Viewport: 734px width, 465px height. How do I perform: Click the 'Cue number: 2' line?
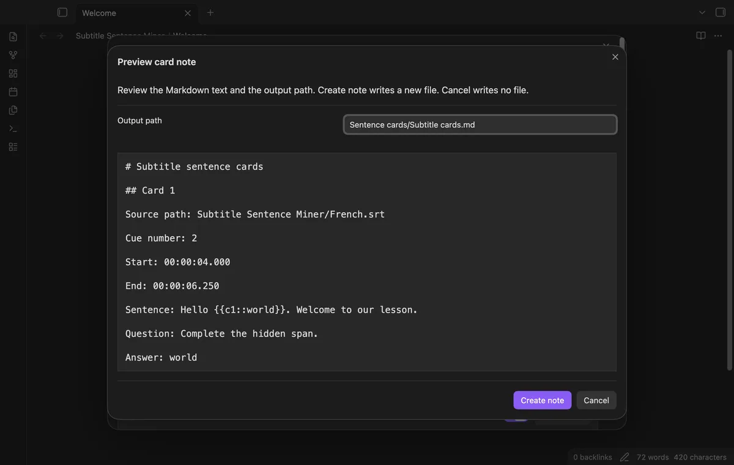pyautogui.click(x=161, y=238)
